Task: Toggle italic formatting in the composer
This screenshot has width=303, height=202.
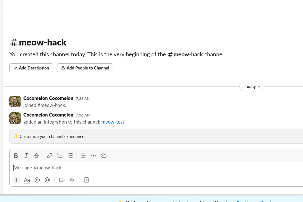Action: pos(26,156)
